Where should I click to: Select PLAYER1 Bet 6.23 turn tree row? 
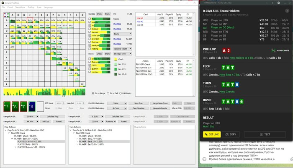coord(91,142)
